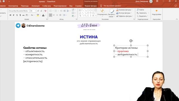The image size is (179, 101).
Task: Select triangle shape in gallery
Action: tap(80, 13)
